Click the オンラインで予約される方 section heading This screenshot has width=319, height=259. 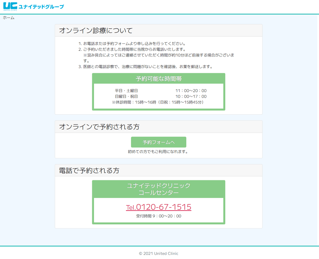99,127
